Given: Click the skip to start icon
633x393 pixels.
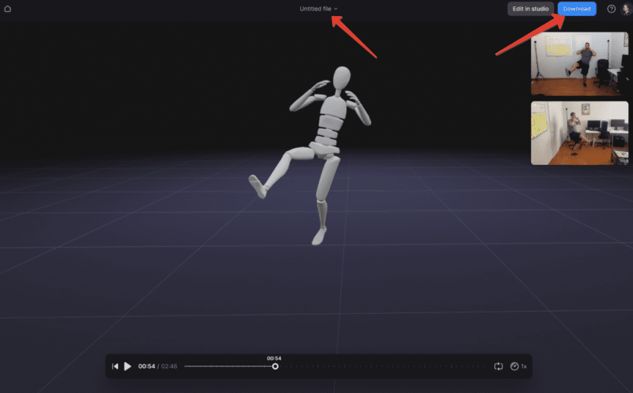Looking at the screenshot, I should tap(115, 366).
